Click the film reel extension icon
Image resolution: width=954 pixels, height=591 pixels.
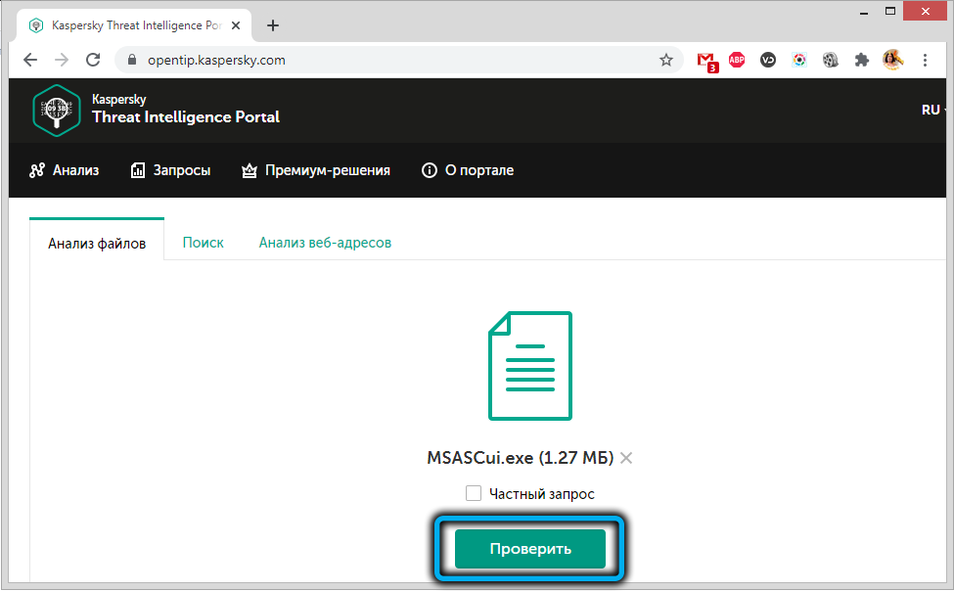pyautogui.click(x=830, y=60)
